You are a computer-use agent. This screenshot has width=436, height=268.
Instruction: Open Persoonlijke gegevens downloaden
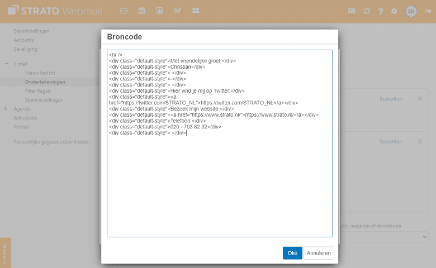(52, 142)
